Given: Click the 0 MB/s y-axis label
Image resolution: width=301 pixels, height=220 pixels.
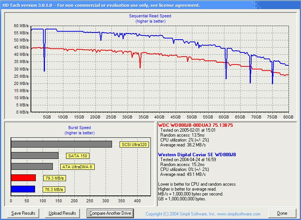Looking at the screenshot, I should (22, 112).
